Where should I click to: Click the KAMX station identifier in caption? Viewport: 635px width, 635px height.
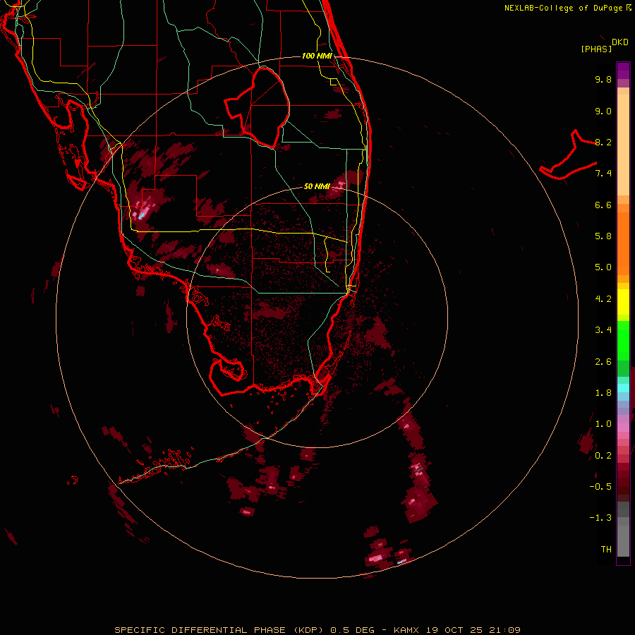(x=406, y=630)
